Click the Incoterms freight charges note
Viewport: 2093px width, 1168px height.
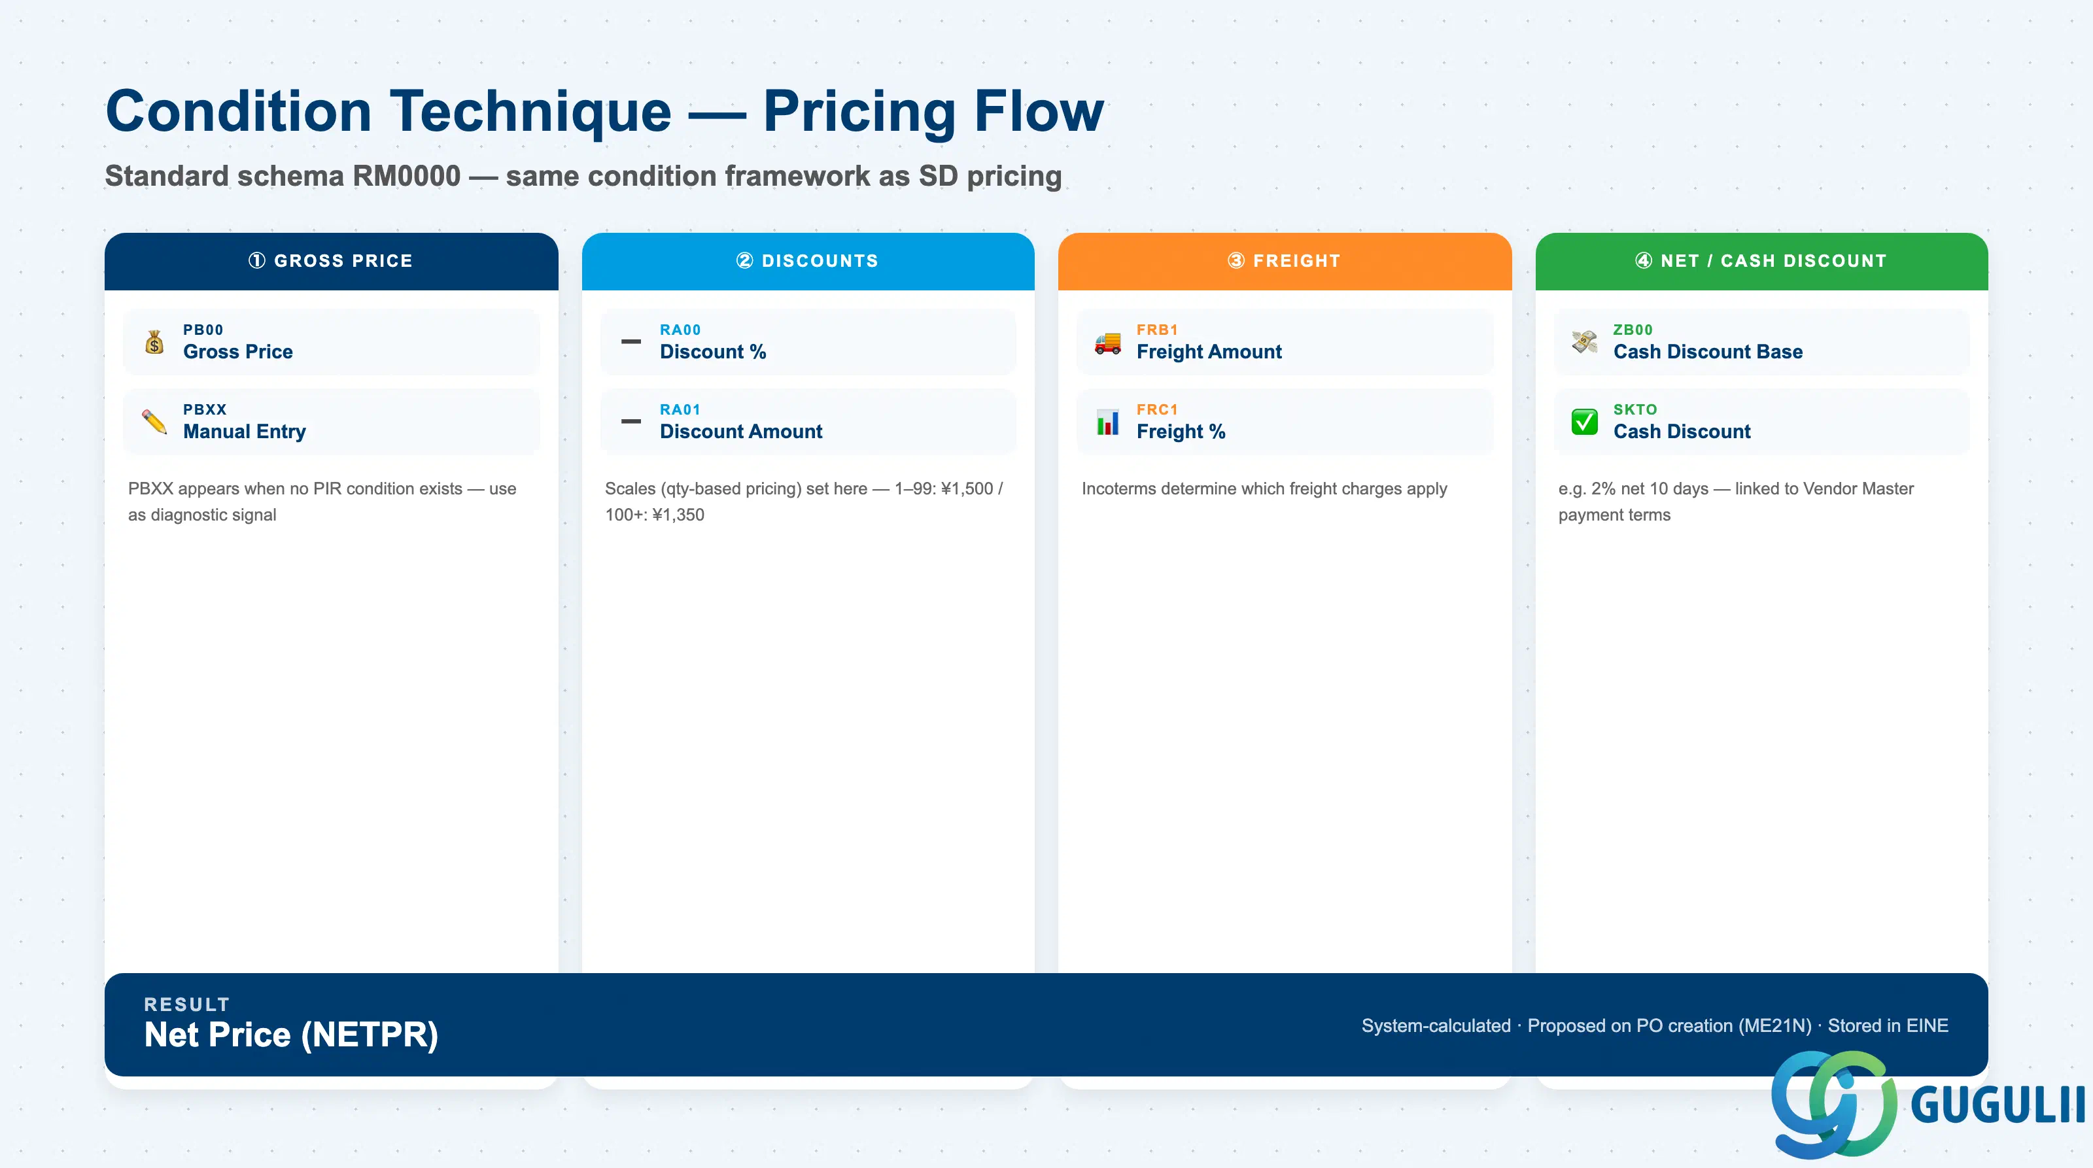(1264, 489)
